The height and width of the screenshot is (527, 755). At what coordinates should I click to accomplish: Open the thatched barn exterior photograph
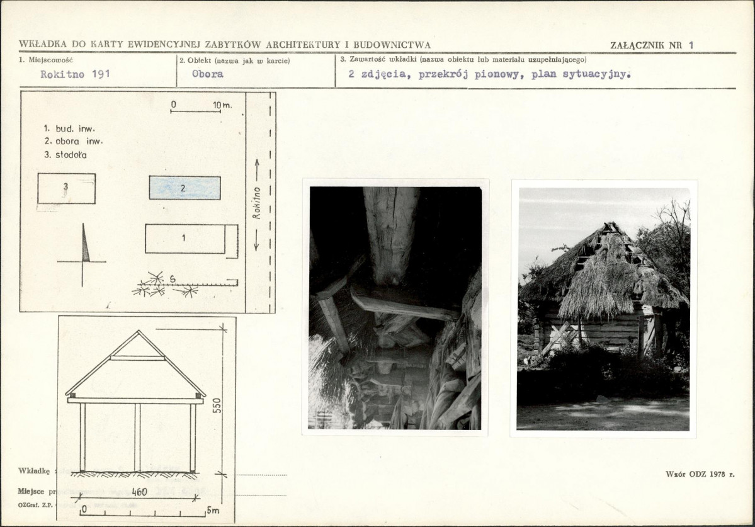[604, 309]
